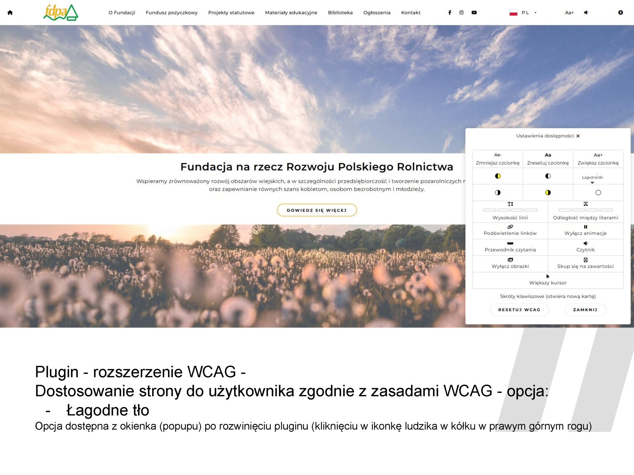
Task: Click the ZAMKNIJ button
Action: [x=585, y=310]
